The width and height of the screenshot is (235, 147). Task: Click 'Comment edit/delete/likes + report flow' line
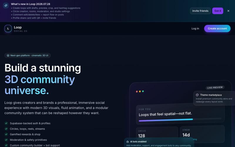click(38, 15)
